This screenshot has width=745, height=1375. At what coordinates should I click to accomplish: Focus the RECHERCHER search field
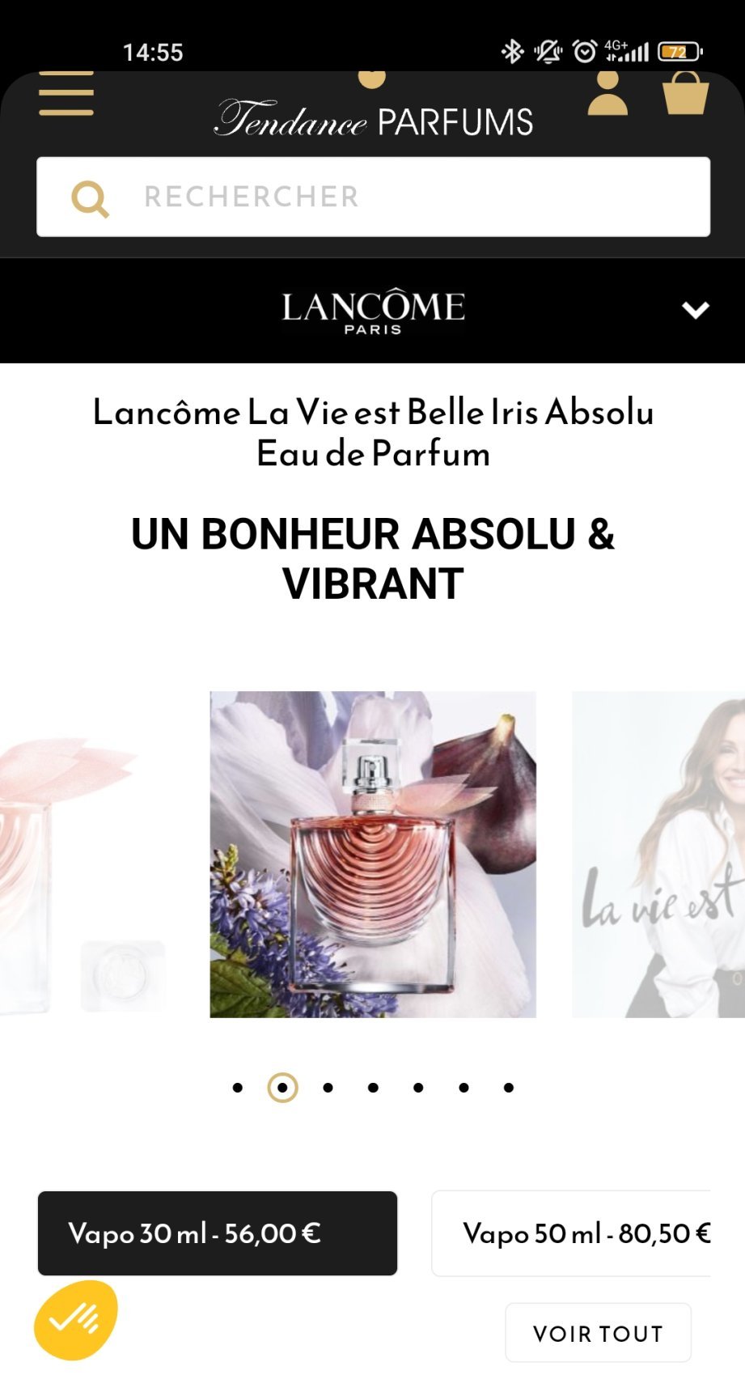pos(373,197)
